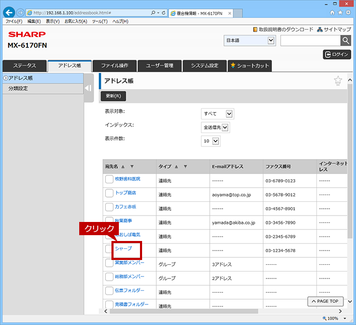Switch to the システム設定 tab
The image size is (356, 325).
click(x=204, y=66)
